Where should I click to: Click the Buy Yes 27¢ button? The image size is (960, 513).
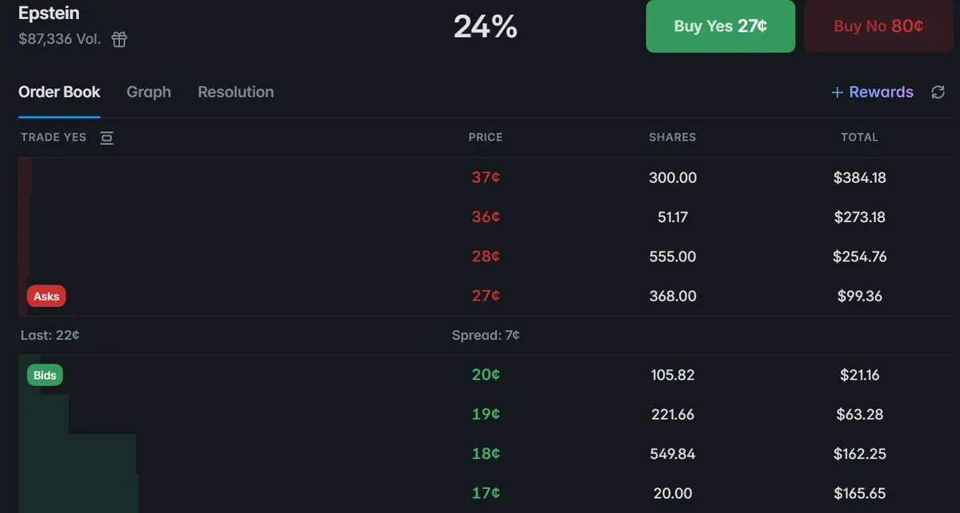coord(720,26)
